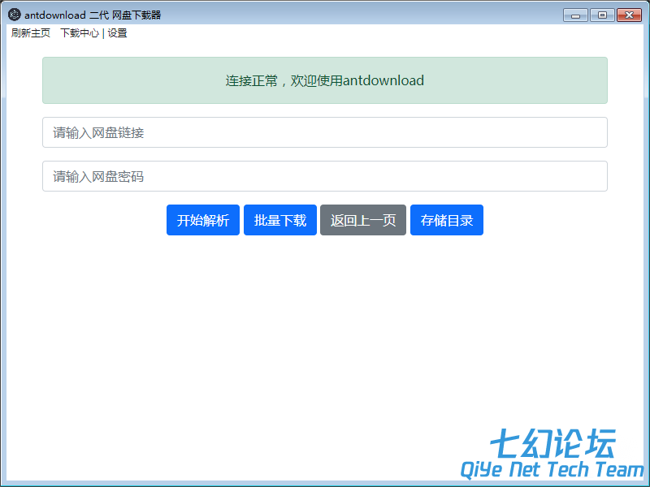Focus the 请输入网盘密码 input field
The image size is (650, 487).
[325, 176]
